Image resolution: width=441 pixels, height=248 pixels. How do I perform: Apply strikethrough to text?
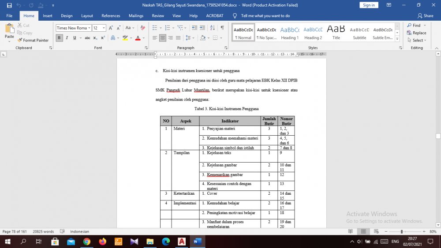87,37
